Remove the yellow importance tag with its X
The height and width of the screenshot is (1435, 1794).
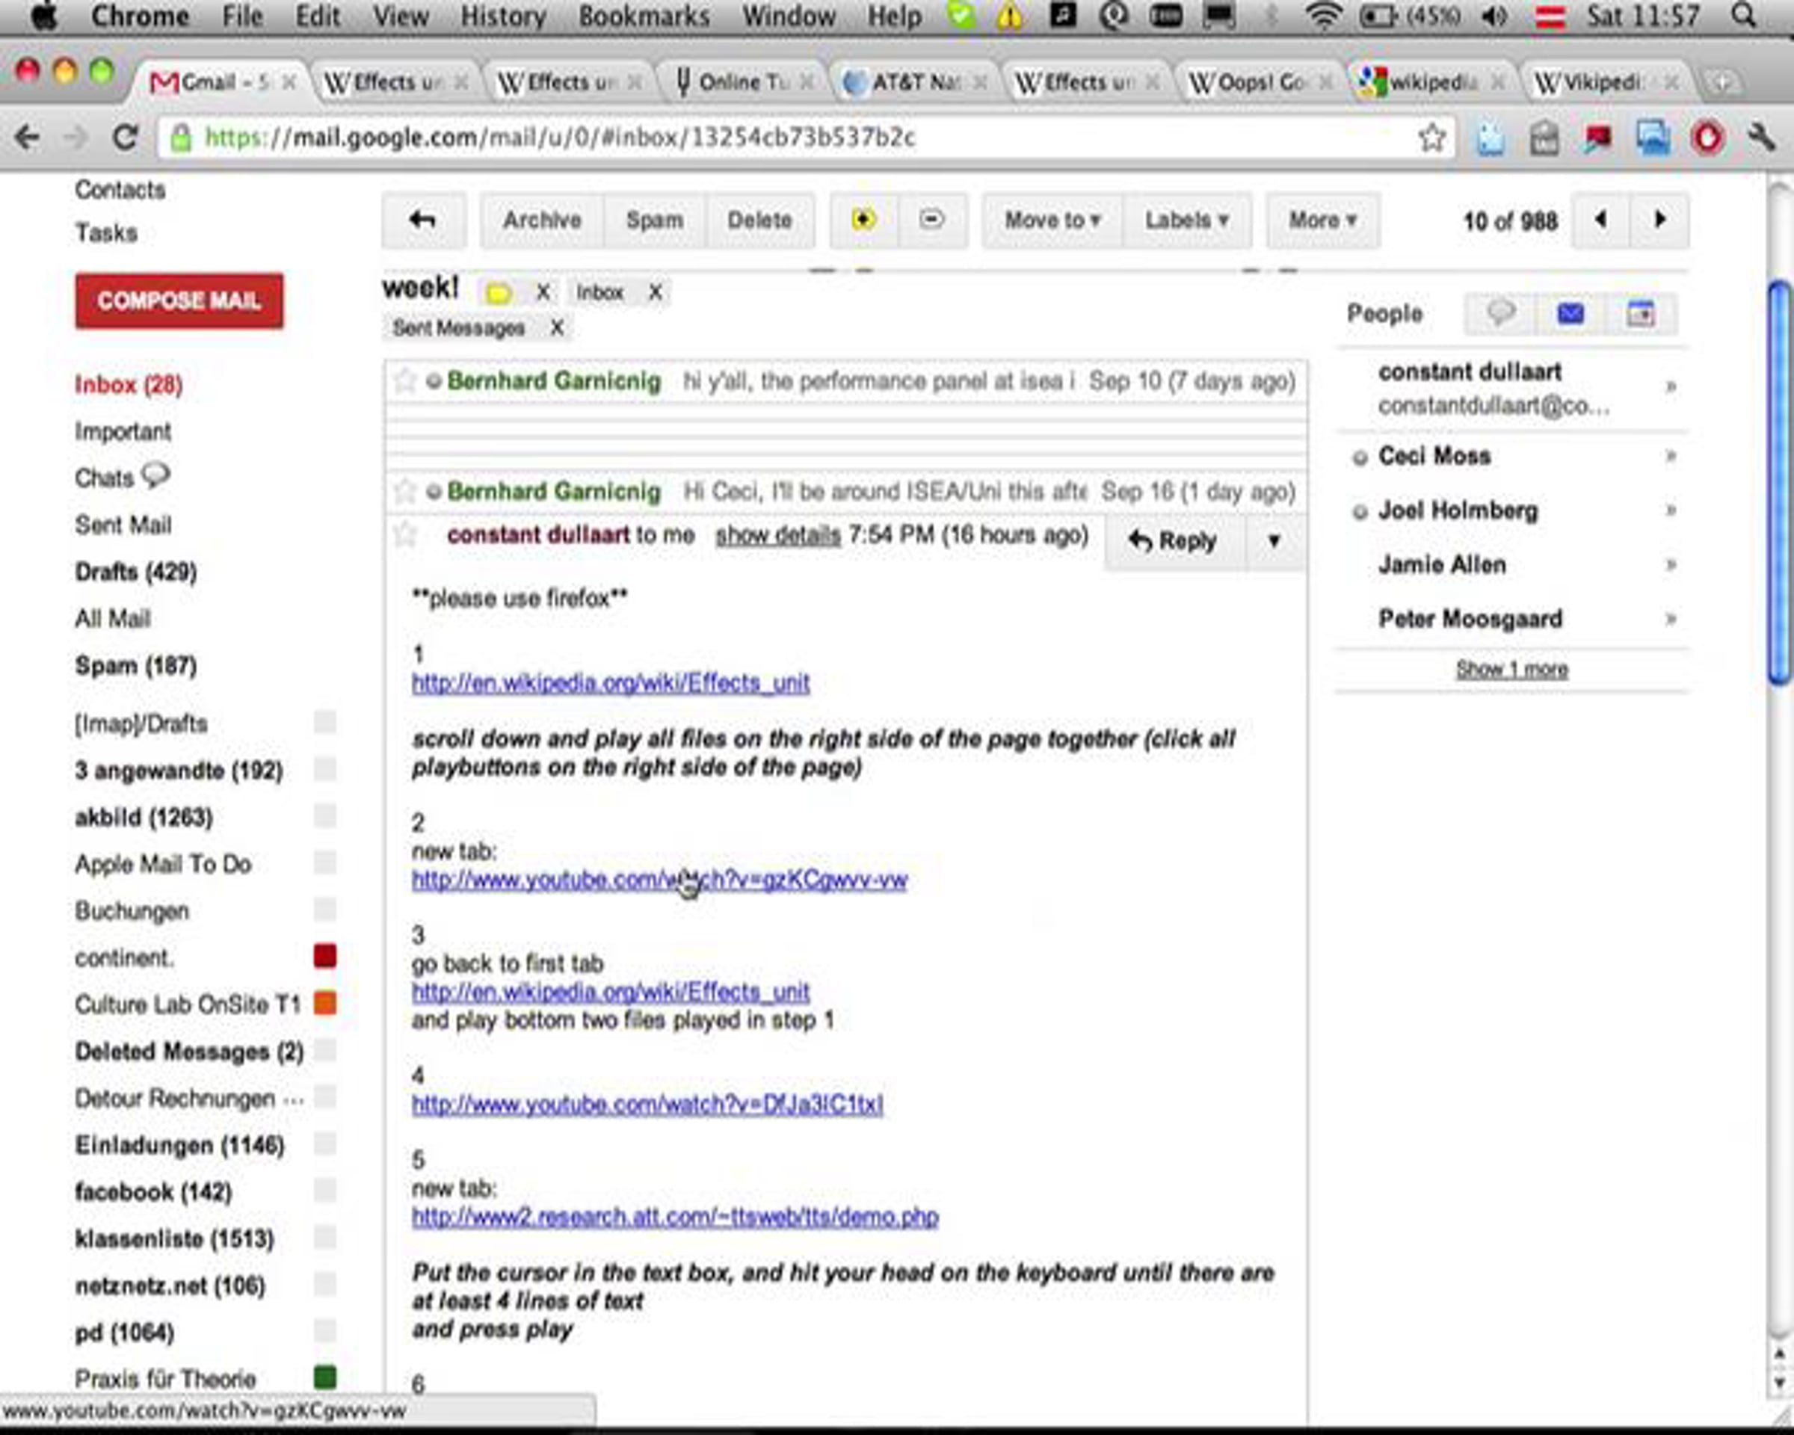pyautogui.click(x=543, y=292)
